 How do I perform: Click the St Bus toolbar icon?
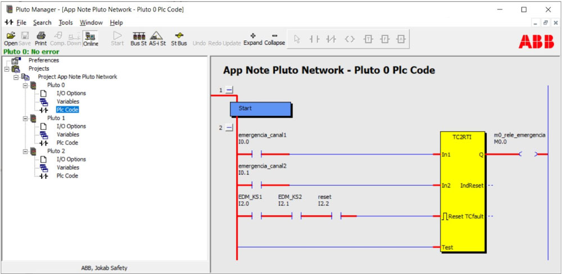click(x=179, y=38)
